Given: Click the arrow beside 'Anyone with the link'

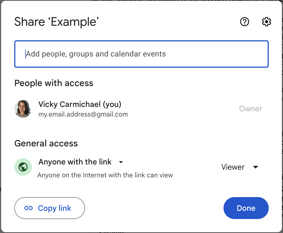Looking at the screenshot, I should point(121,162).
